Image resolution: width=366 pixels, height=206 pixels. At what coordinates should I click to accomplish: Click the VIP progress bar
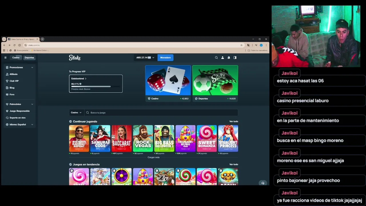pos(96,86)
